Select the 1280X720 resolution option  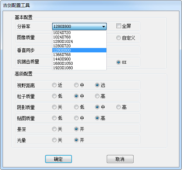(79, 46)
